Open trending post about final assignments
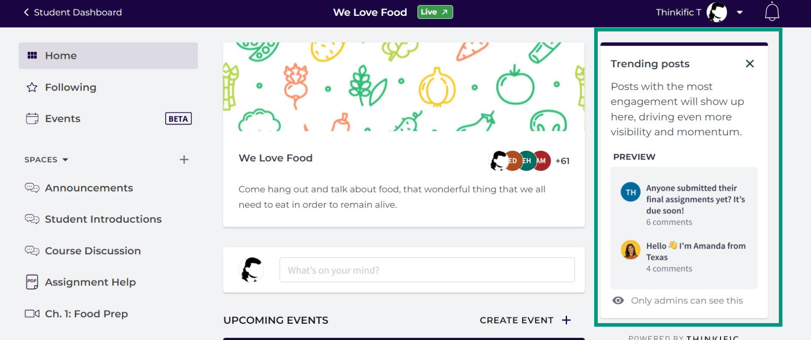The width and height of the screenshot is (811, 340). 695,199
